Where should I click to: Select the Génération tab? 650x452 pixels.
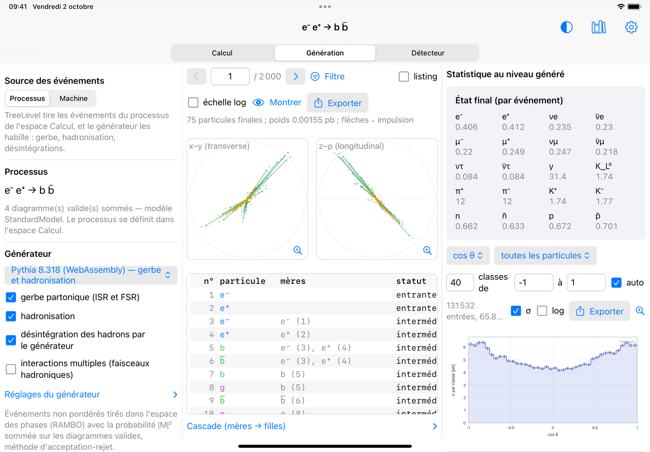(x=325, y=53)
